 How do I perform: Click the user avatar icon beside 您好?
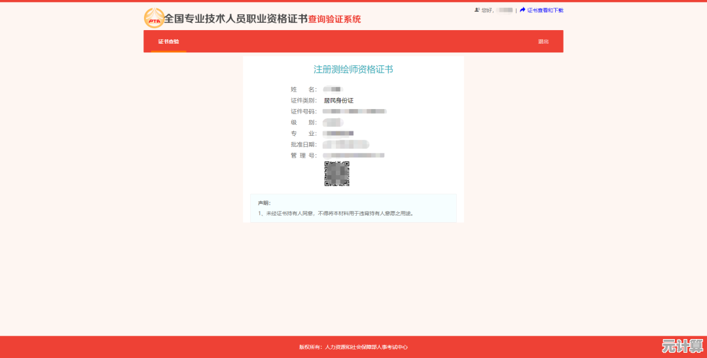tap(477, 10)
